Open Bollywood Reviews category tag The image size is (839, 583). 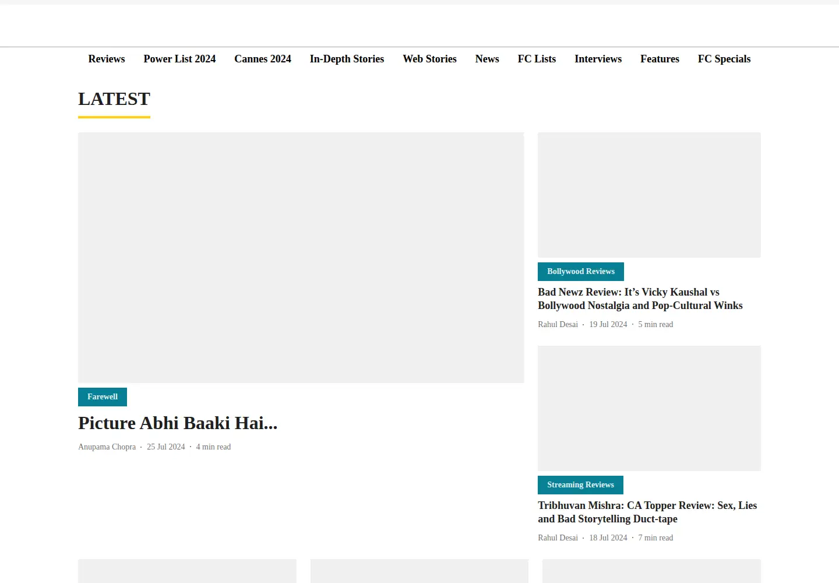[581, 272]
